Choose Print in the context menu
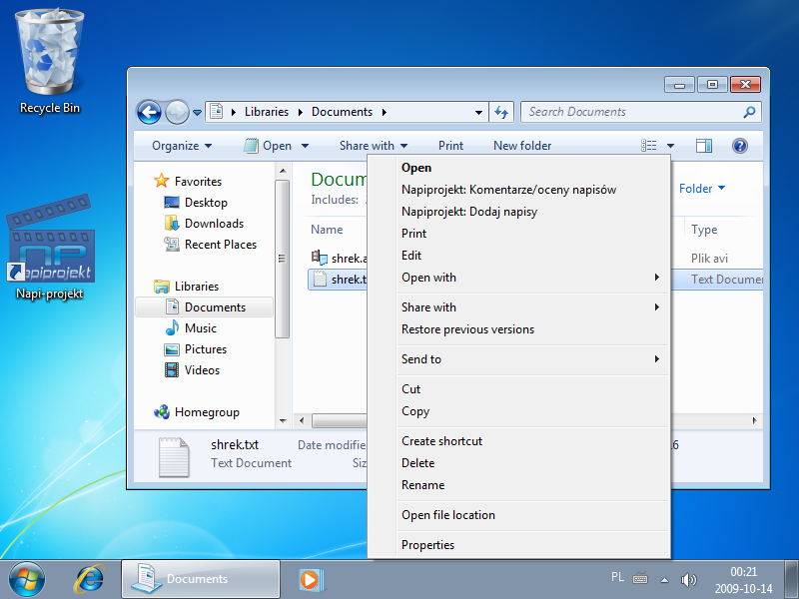Screen dimensions: 799x599 [x=533, y=234]
